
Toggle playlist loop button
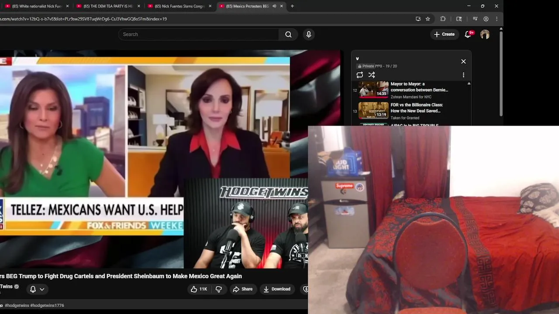360,75
